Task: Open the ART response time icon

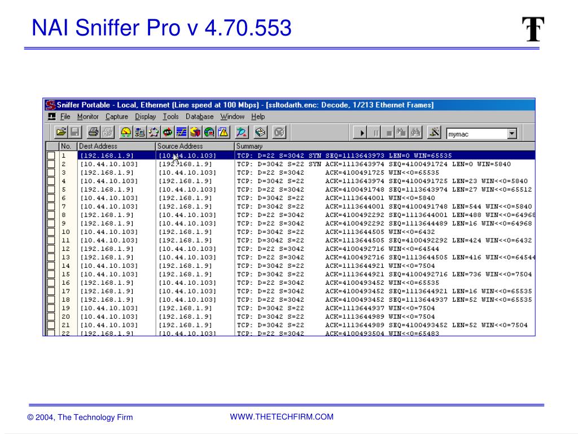Action: [x=168, y=132]
